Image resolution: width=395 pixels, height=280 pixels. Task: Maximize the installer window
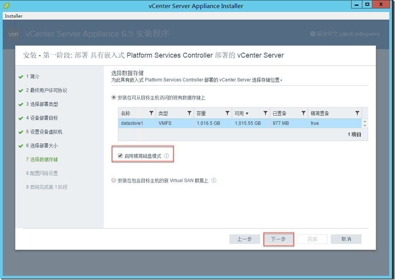[367, 5]
